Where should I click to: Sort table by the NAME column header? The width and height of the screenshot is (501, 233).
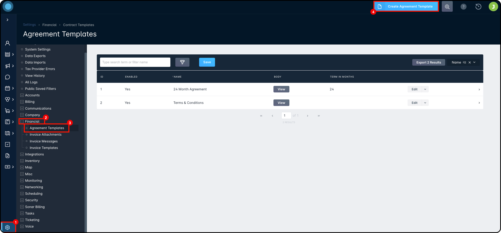pyautogui.click(x=177, y=77)
